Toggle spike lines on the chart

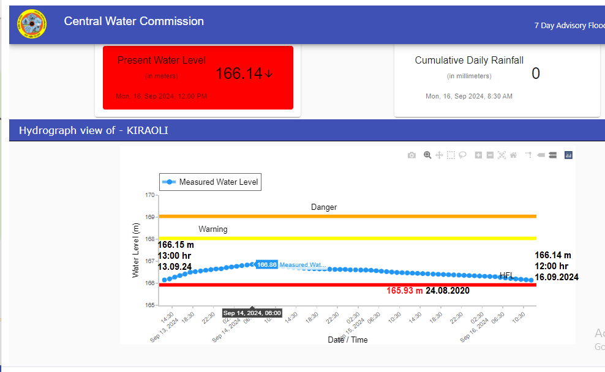[x=529, y=155]
